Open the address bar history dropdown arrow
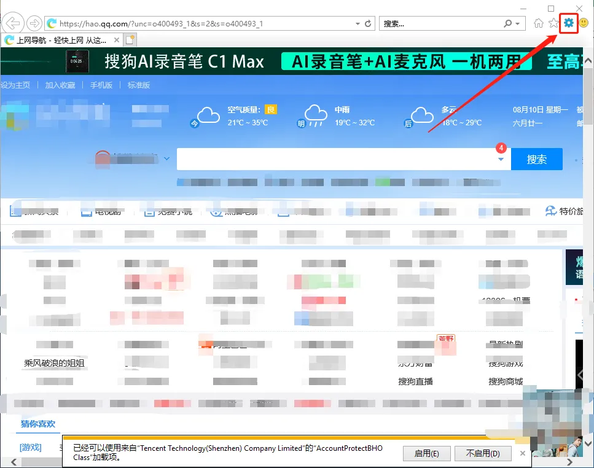 pos(358,23)
